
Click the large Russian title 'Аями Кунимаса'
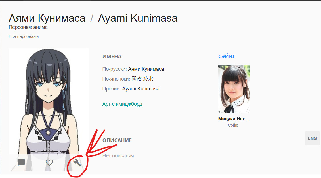click(x=47, y=18)
